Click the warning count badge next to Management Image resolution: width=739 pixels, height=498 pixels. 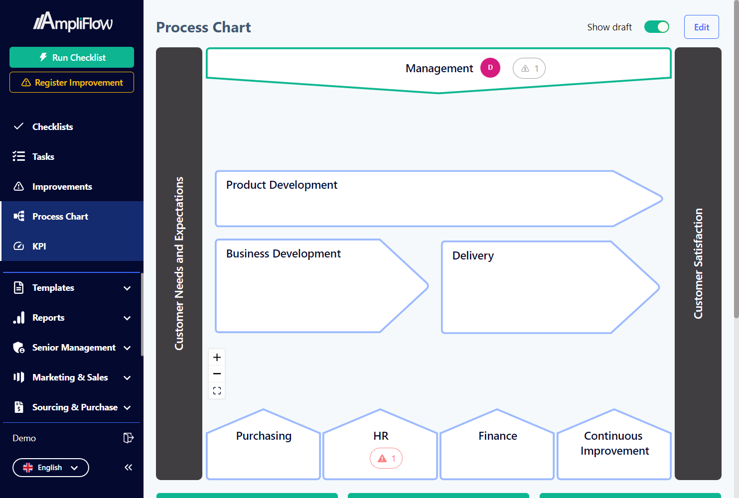pyautogui.click(x=529, y=68)
